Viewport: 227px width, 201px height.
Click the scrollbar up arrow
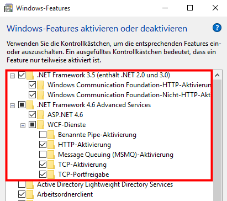point(218,75)
